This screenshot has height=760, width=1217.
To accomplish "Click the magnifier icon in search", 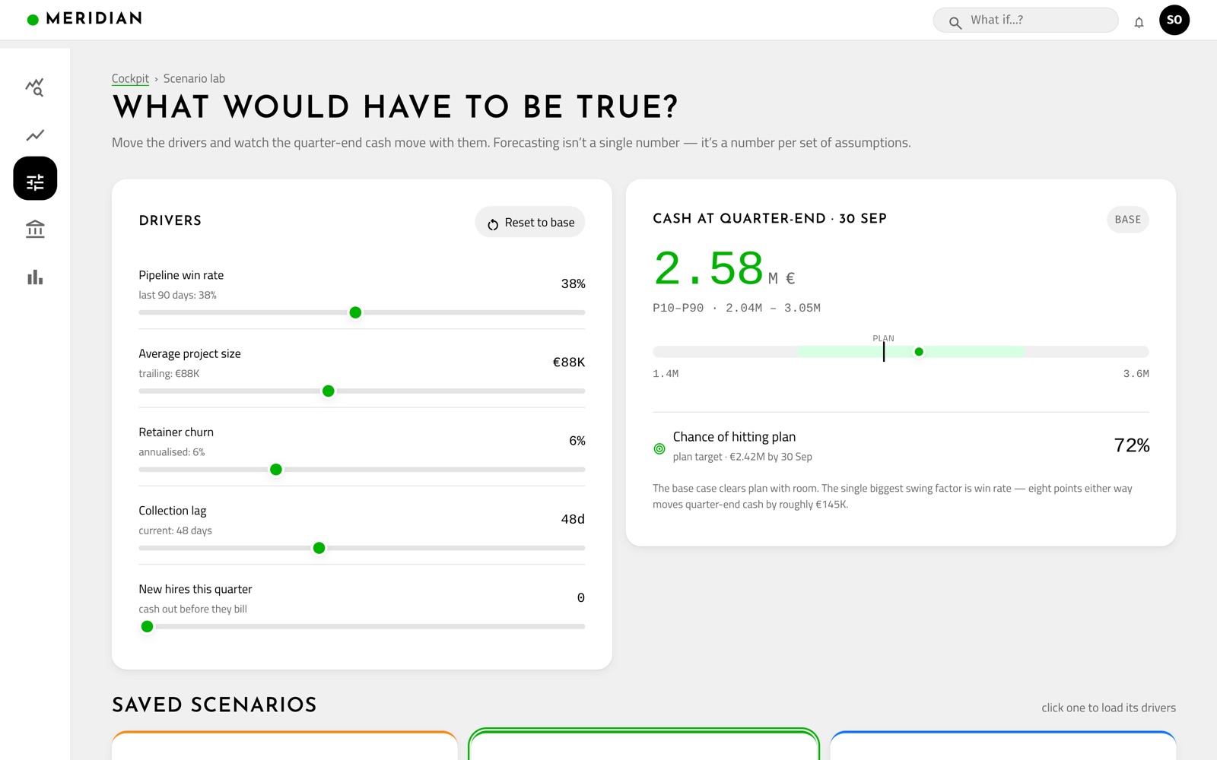I will pyautogui.click(x=955, y=23).
